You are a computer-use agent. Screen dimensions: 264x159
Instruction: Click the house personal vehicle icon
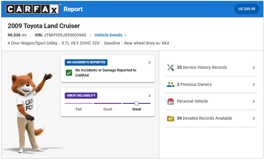click(170, 101)
